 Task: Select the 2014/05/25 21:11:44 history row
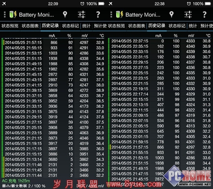pyautogui.click(x=54, y=175)
